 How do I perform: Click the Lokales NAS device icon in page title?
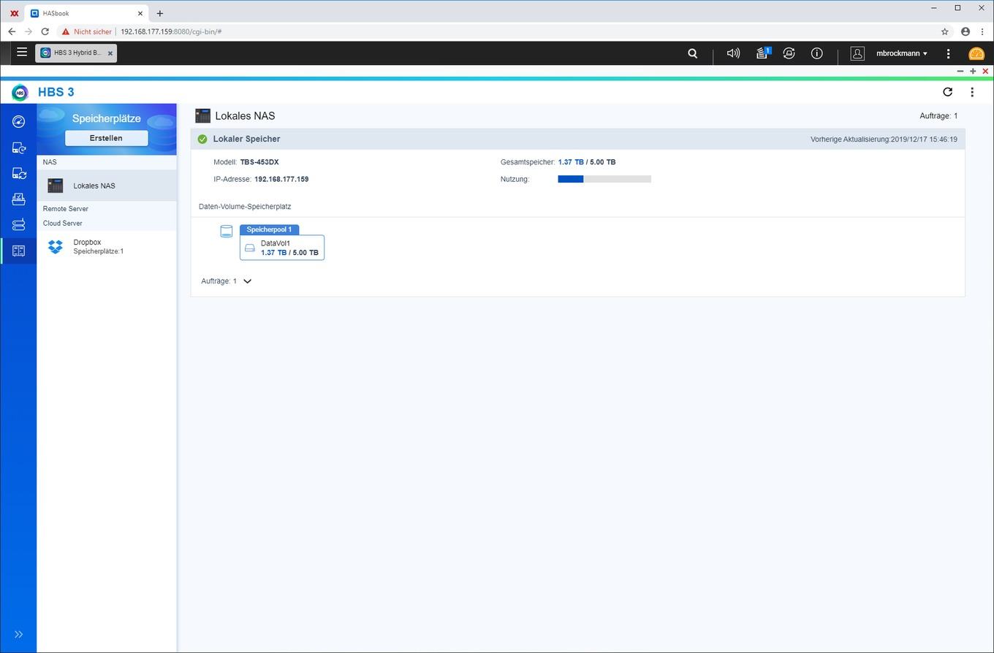(x=202, y=115)
